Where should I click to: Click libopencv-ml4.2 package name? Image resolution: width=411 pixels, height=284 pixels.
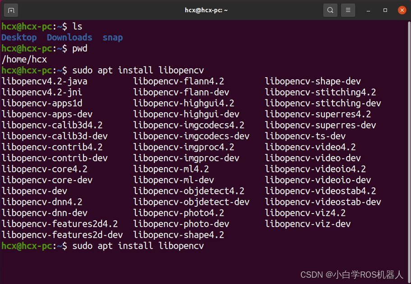click(x=171, y=169)
